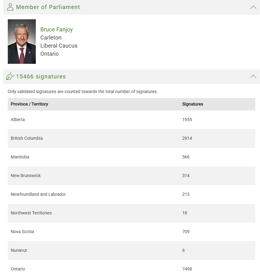Collapse the 15466 signatures section
Screen dimensions: 260x277
pos(253,76)
